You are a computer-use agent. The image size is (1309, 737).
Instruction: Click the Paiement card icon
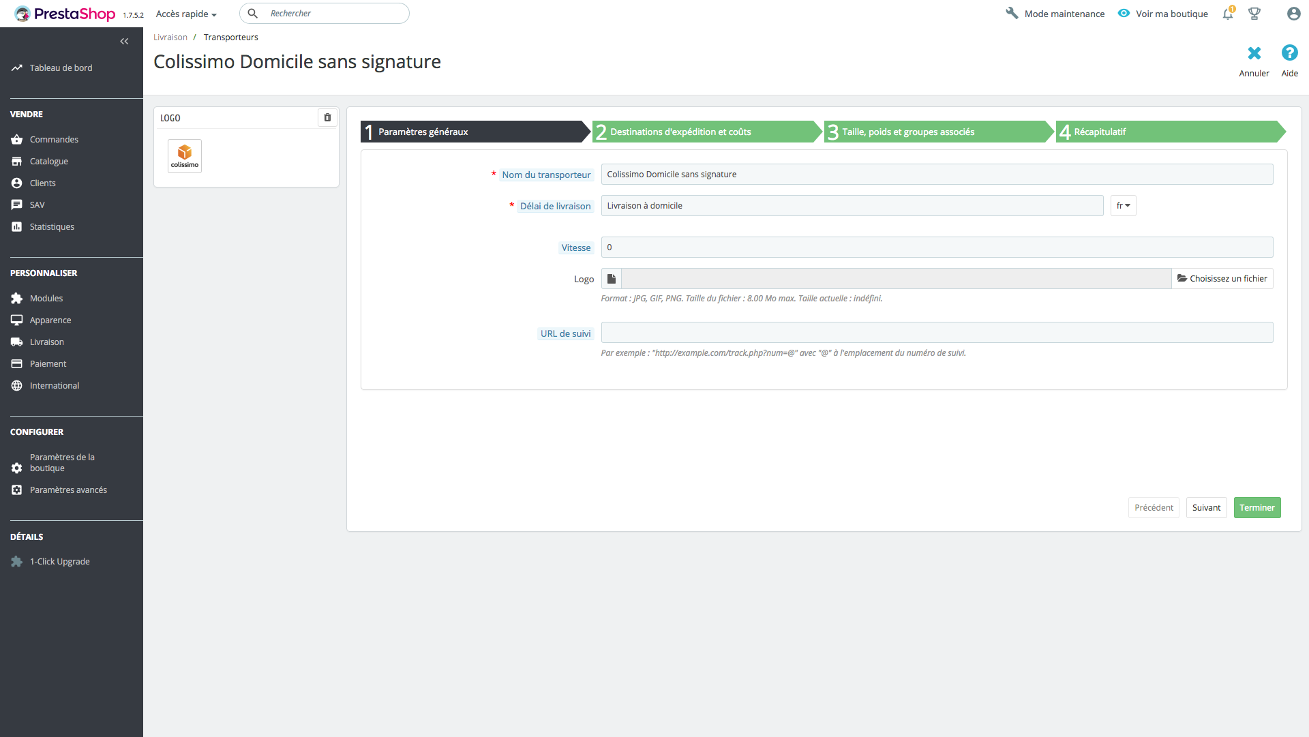point(16,364)
